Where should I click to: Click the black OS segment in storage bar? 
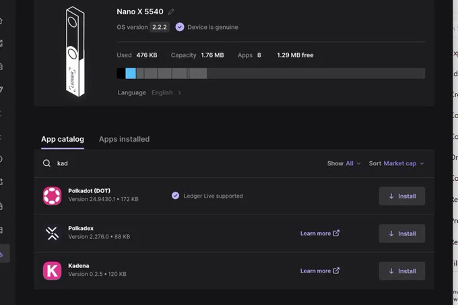[121, 74]
